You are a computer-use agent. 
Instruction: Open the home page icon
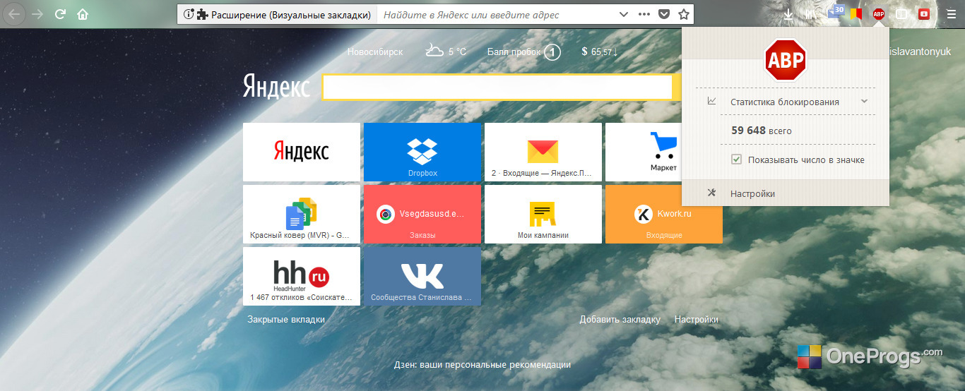tap(83, 14)
